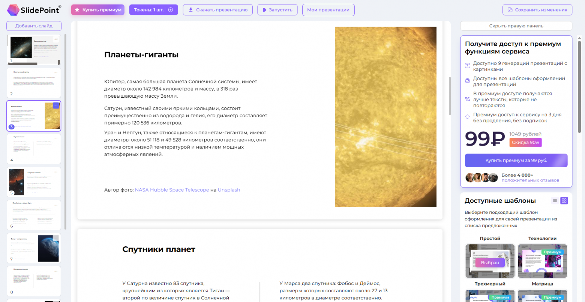Open the three-dot menu on slide 7

(56, 238)
